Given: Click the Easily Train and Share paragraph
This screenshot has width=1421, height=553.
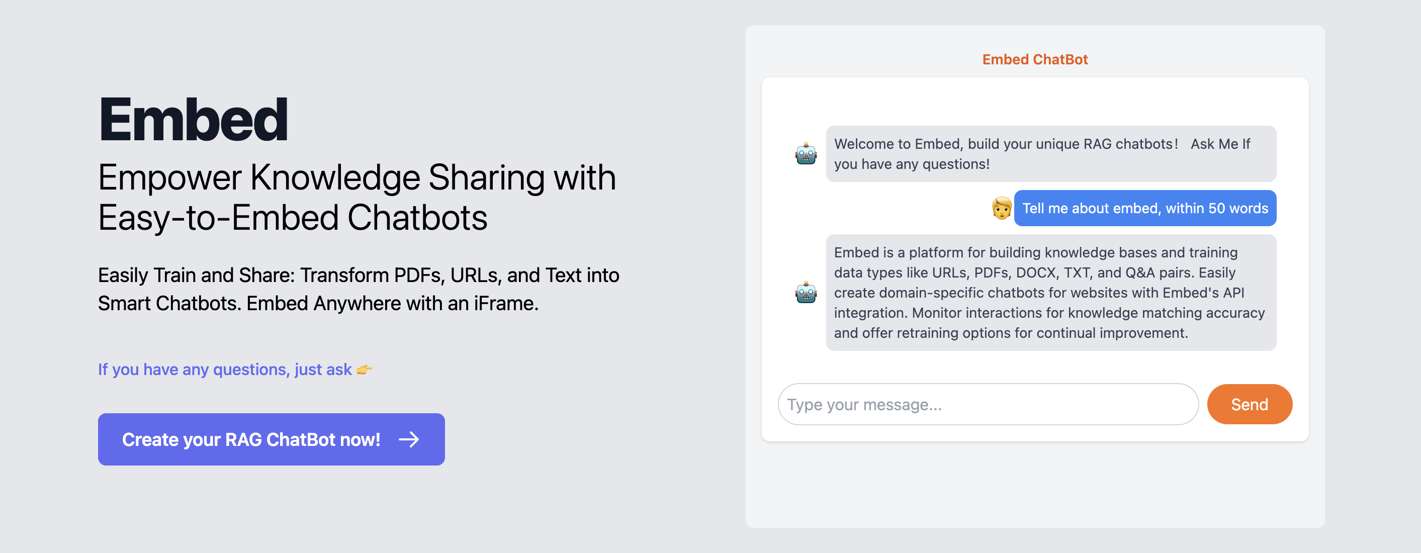Looking at the screenshot, I should click(x=359, y=289).
